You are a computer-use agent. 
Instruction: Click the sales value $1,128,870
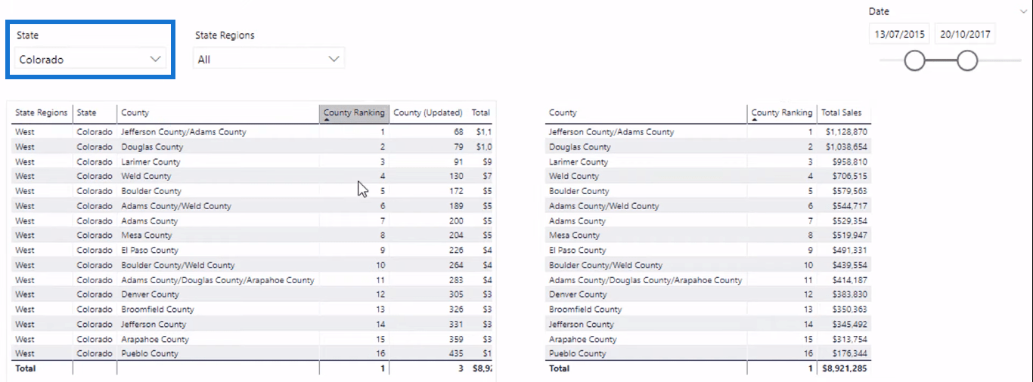(x=846, y=132)
